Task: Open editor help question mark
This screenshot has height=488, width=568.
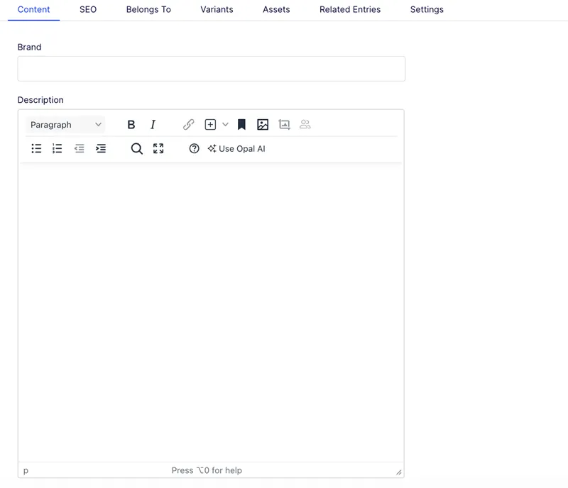Action: [x=194, y=148]
